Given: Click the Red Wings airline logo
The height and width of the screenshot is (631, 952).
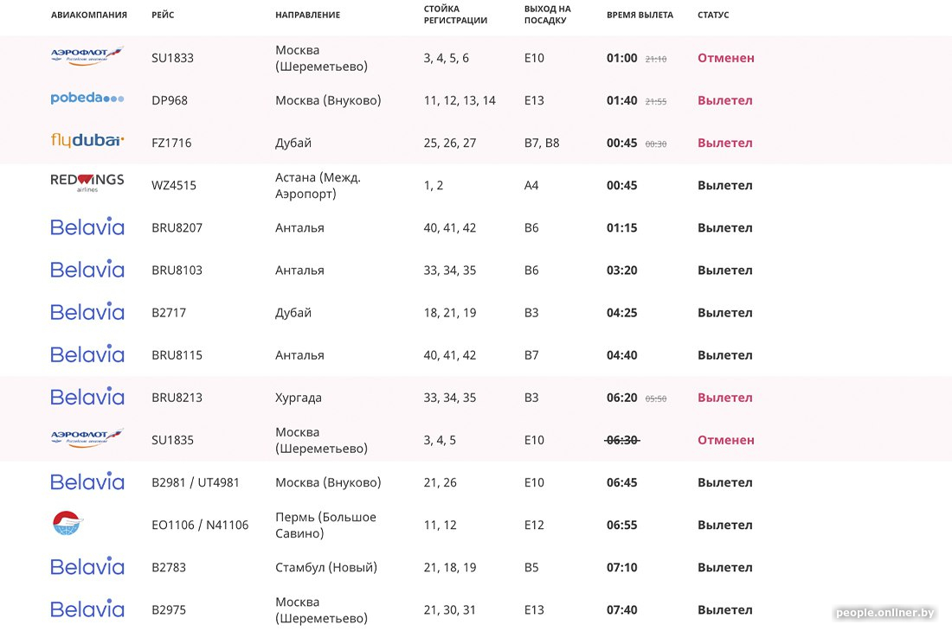Looking at the screenshot, I should tap(87, 182).
